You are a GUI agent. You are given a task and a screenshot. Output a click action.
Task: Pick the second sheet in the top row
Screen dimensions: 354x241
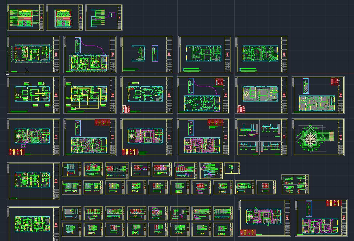[65, 17]
